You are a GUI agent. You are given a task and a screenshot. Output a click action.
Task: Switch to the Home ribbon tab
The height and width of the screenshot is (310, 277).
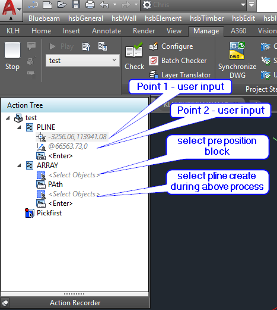pyautogui.click(x=42, y=31)
